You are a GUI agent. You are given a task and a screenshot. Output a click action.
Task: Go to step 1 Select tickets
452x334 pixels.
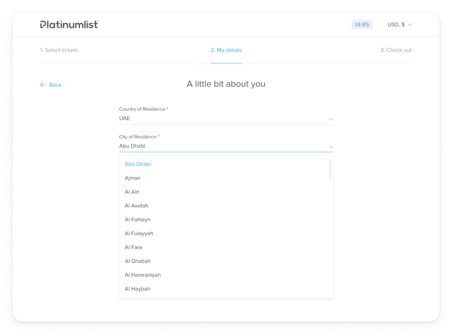point(59,50)
